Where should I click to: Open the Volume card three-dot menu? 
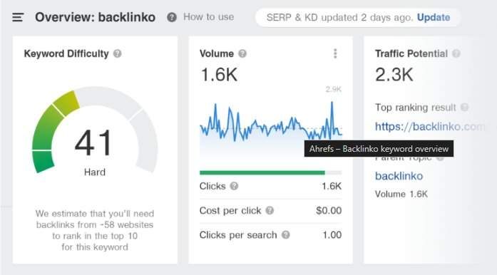click(x=335, y=53)
